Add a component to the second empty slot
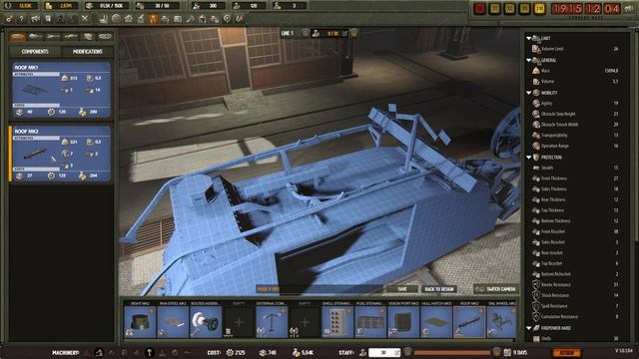This screenshot has width=639, height=359. pyautogui.click(x=305, y=322)
